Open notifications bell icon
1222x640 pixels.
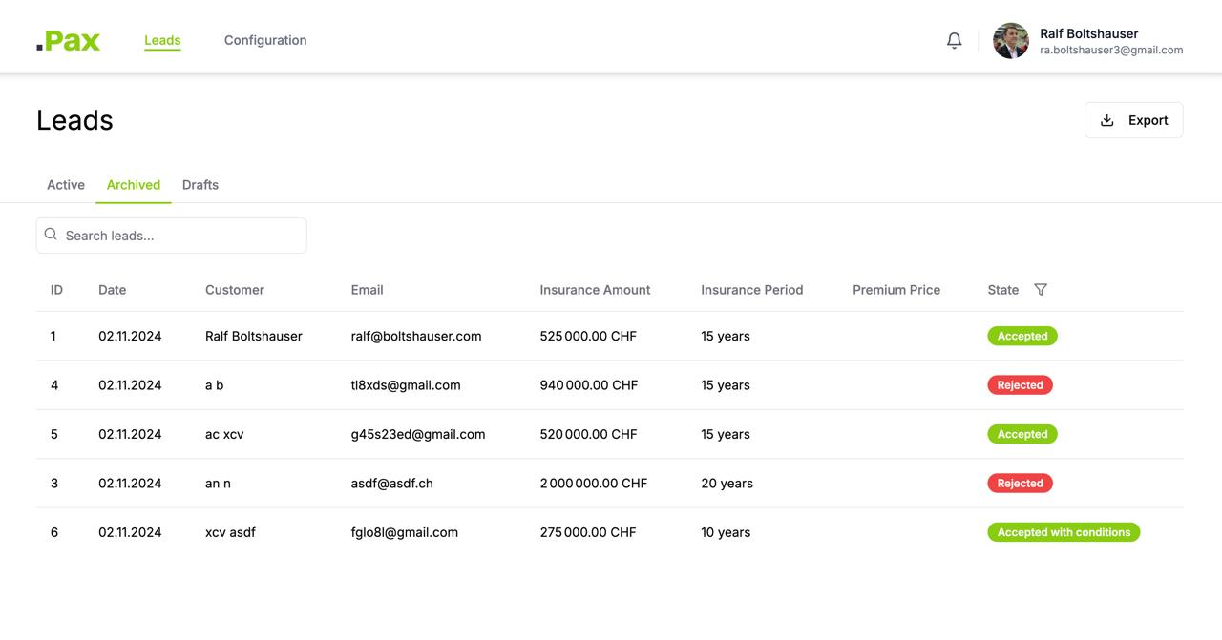954,40
